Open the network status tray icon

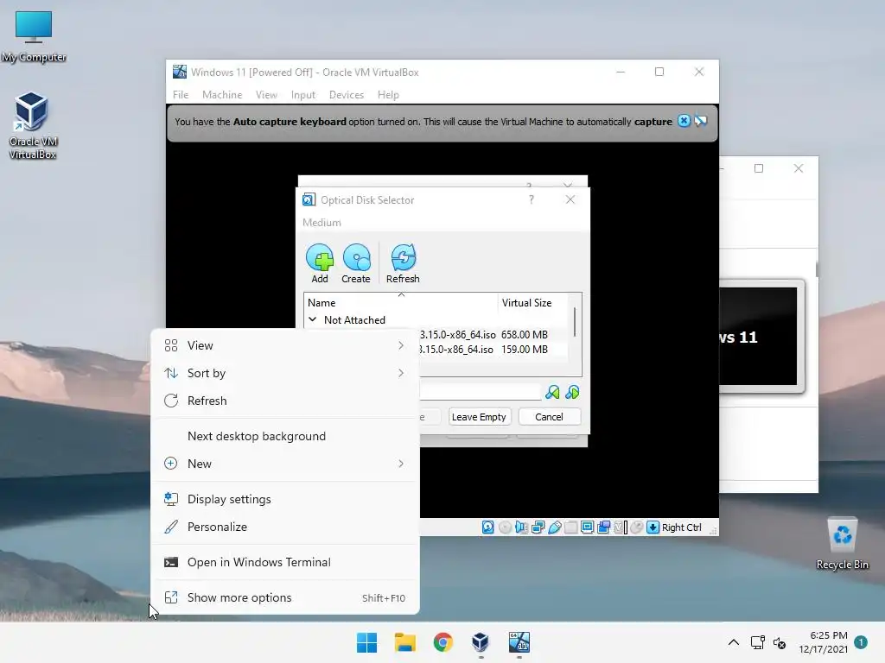click(757, 642)
